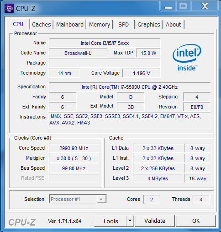Image resolution: width=221 pixels, height=232 pixels.
Task: Open the Tools dropdown arrow
Action: [130, 221]
